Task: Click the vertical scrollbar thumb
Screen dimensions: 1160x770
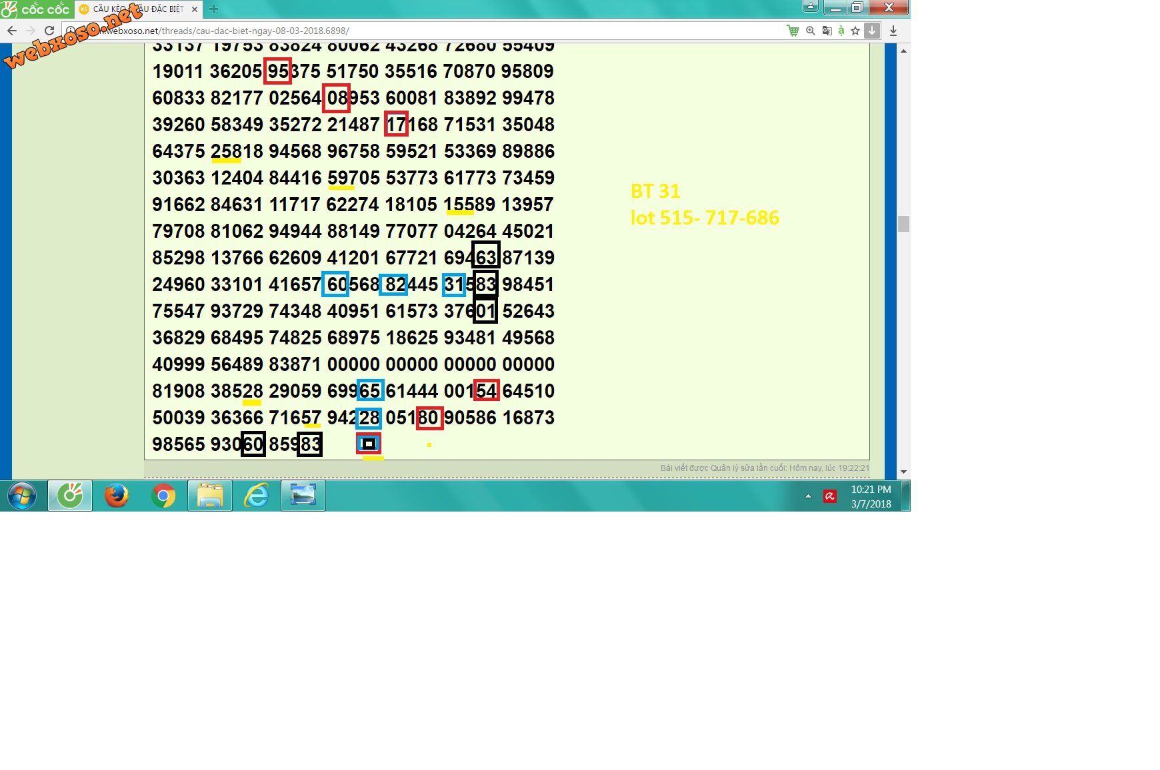Action: (x=903, y=224)
